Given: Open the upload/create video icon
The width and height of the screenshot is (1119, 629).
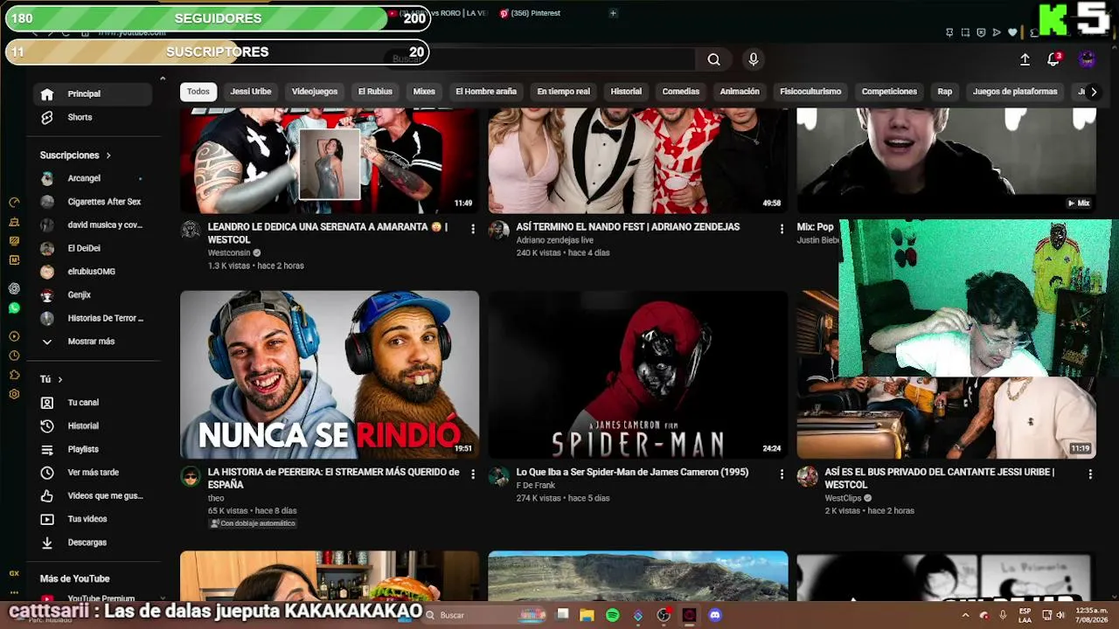Looking at the screenshot, I should pos(1025,59).
